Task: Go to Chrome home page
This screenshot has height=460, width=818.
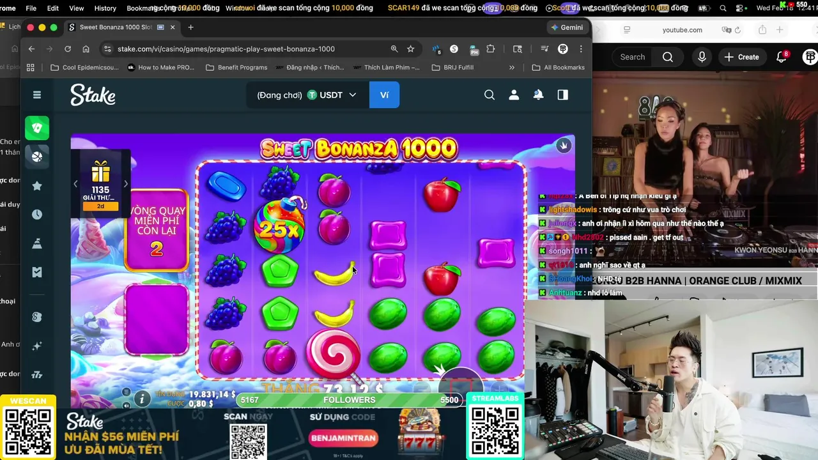Action: [86, 49]
